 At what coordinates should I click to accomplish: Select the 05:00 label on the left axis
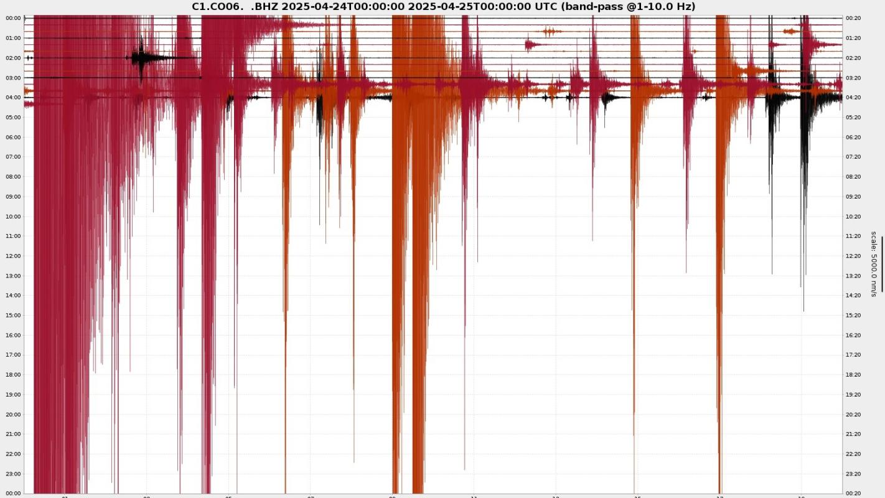pyautogui.click(x=13, y=118)
